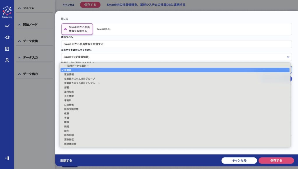
Task: Click the top 保存する button
Action: click(x=90, y=5)
